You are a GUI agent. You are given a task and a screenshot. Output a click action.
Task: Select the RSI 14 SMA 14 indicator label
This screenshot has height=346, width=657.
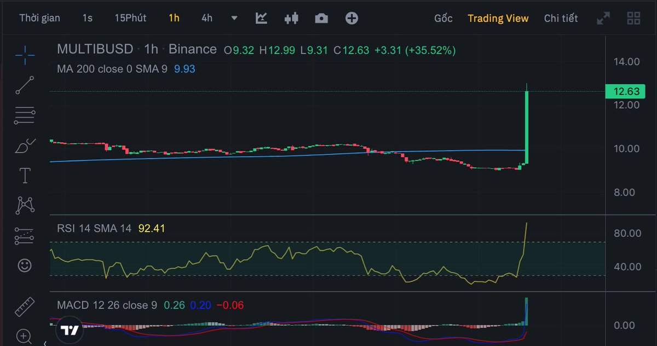[94, 228]
